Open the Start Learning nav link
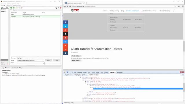The height and width of the screenshot is (104, 185). pyautogui.click(x=114, y=11)
